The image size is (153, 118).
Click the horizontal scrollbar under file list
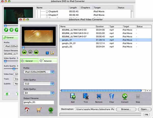pos(101,91)
